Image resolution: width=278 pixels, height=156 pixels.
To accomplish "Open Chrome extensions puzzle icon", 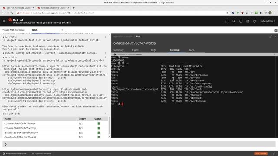I will tap(261, 13).
